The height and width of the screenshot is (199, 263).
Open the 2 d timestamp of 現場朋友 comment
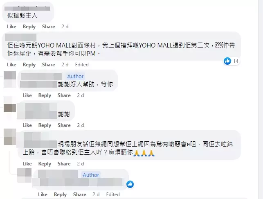click(81, 164)
